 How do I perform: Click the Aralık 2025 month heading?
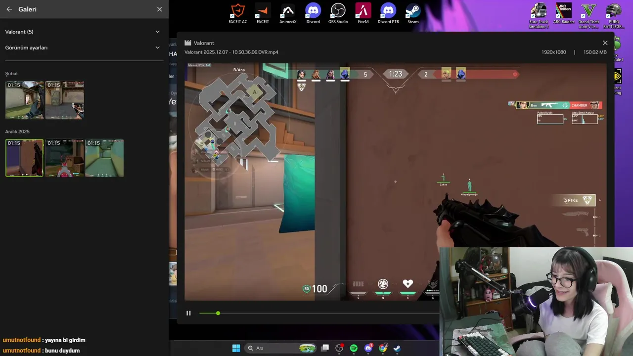coord(17,132)
